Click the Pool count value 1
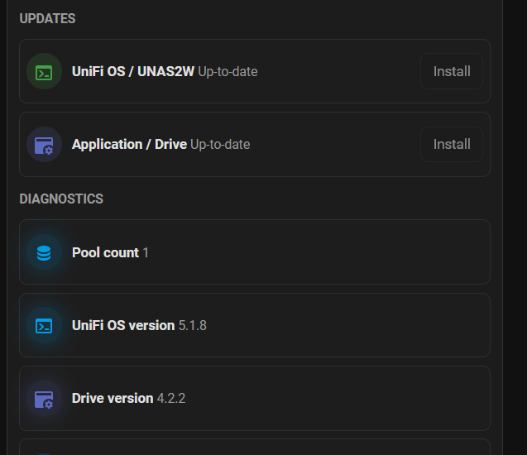Screen dimensions: 527x455 tap(146, 252)
